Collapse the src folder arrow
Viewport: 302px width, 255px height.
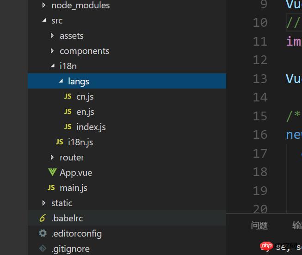(44, 21)
